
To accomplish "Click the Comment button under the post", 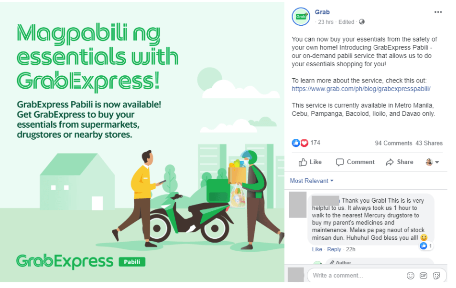I will [x=355, y=162].
